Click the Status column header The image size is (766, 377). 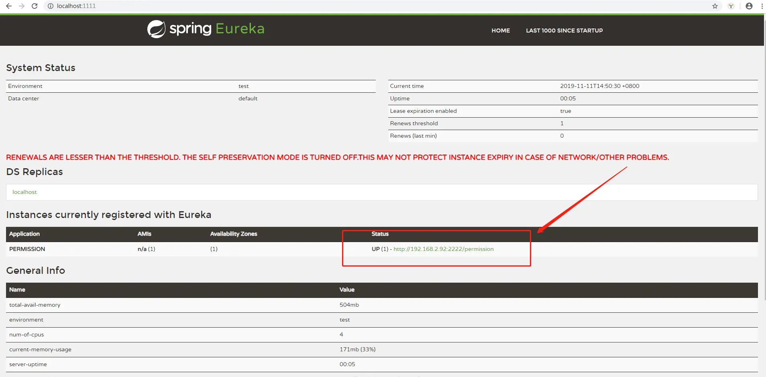click(x=380, y=234)
